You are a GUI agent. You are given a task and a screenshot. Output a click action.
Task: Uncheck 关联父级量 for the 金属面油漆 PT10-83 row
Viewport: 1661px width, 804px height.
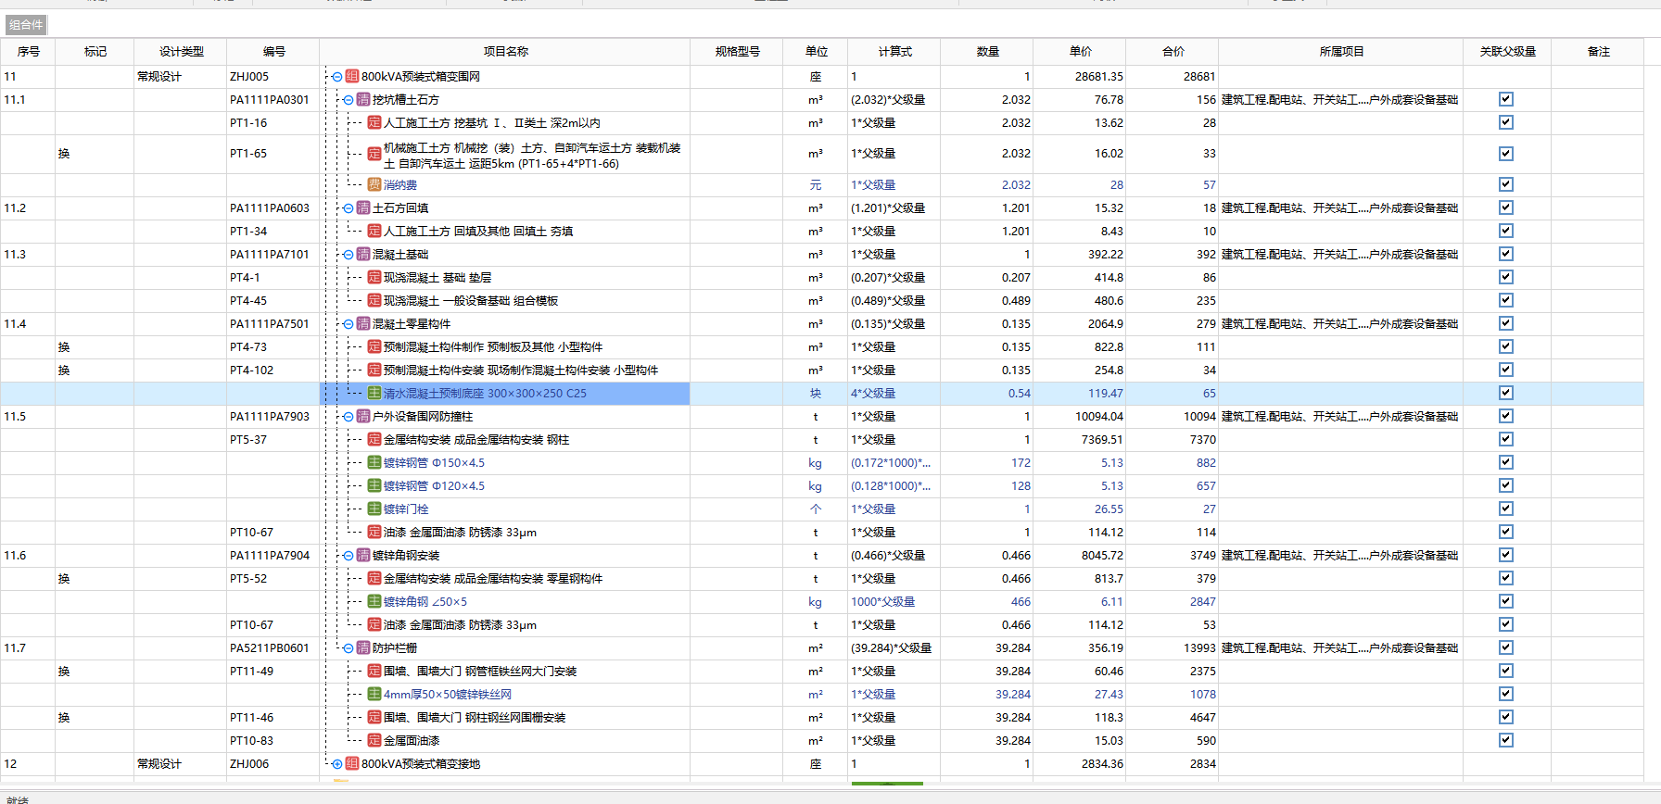pyautogui.click(x=1506, y=740)
